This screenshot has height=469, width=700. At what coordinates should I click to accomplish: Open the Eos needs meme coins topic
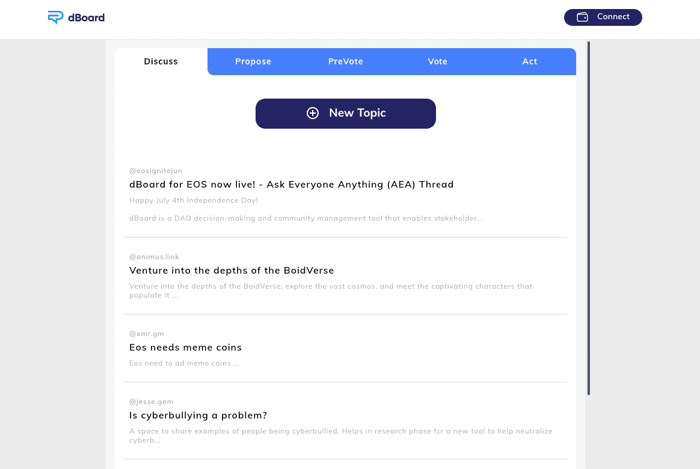click(185, 347)
